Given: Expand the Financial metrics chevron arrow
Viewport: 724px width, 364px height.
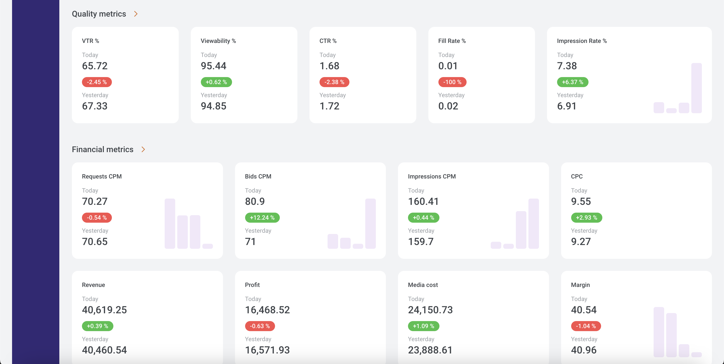Looking at the screenshot, I should 143,149.
